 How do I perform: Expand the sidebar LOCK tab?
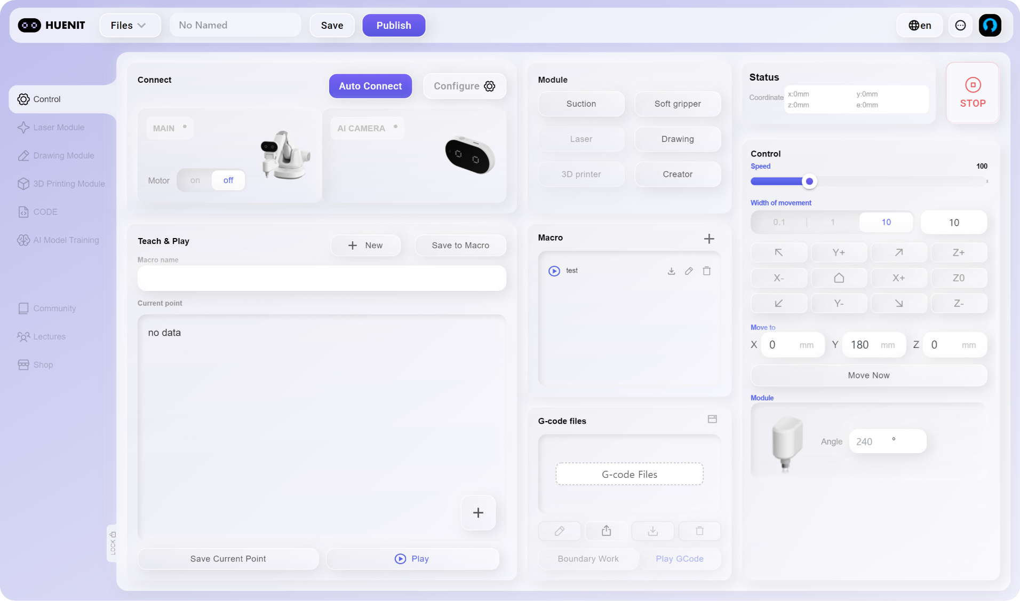pos(112,543)
